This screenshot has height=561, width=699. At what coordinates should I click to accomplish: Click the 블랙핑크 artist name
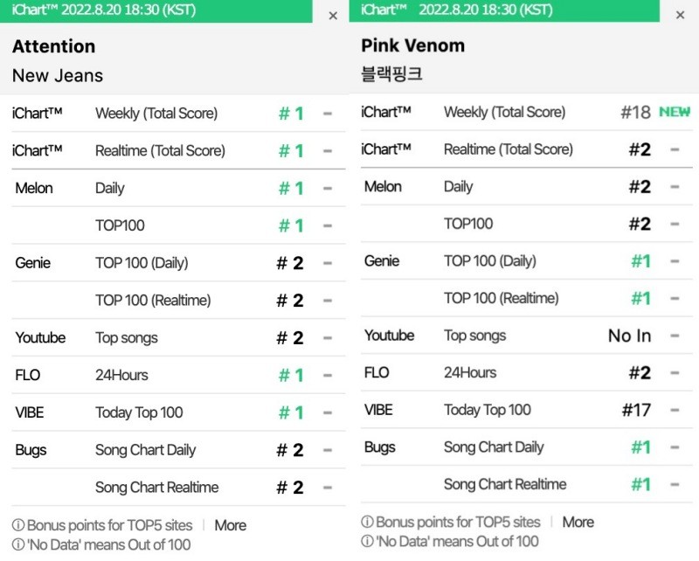coord(391,73)
